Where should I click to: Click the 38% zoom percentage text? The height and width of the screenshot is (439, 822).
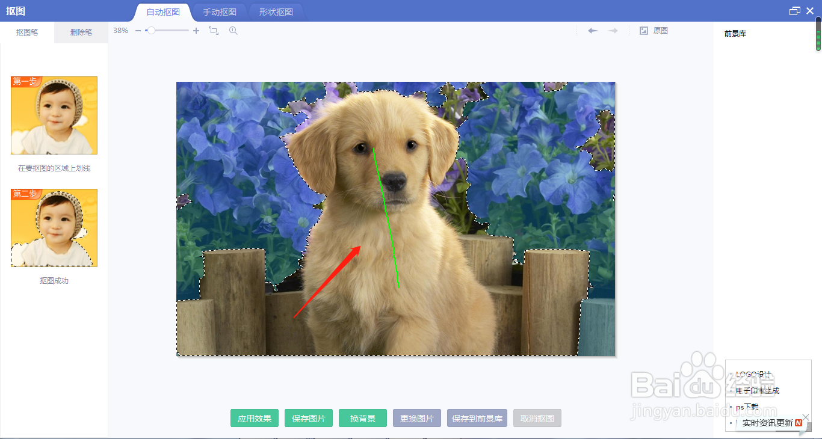[120, 31]
